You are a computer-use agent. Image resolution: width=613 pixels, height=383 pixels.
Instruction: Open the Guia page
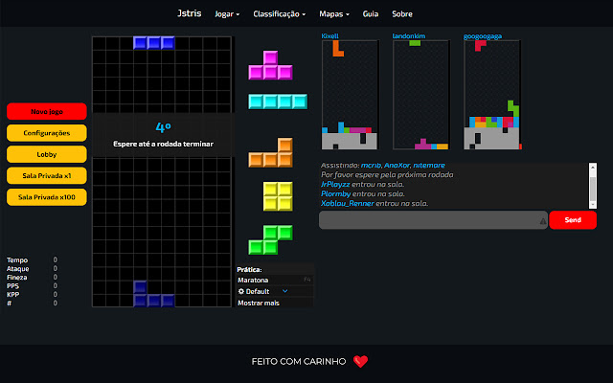click(x=371, y=14)
